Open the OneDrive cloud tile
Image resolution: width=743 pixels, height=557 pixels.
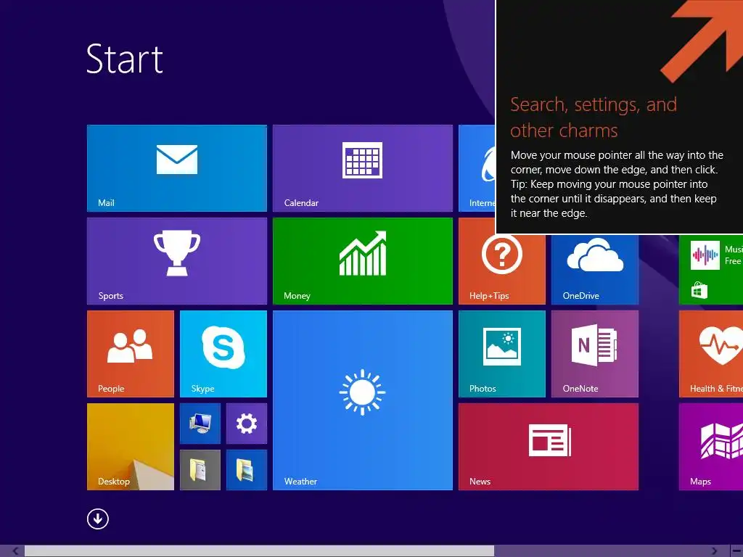coord(595,269)
